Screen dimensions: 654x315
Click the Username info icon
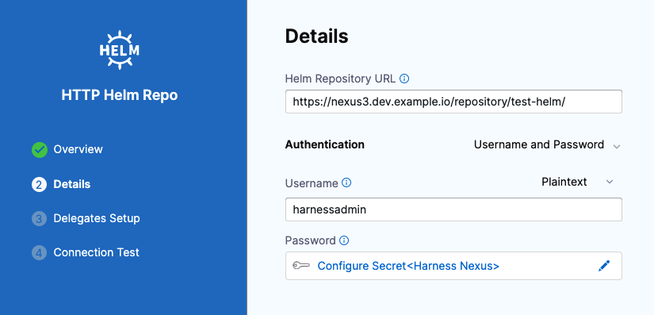click(x=346, y=182)
